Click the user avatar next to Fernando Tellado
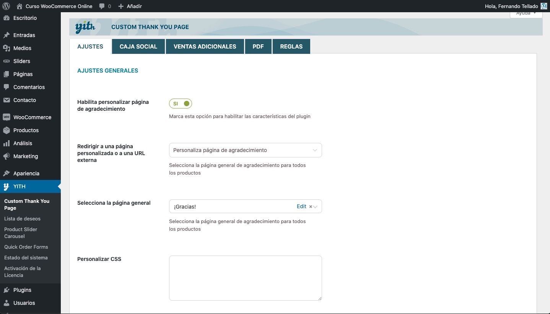Image resolution: width=550 pixels, height=314 pixels. coord(544,6)
